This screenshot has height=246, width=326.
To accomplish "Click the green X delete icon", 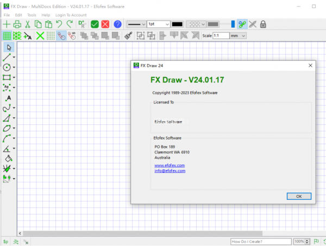I will [40, 36].
